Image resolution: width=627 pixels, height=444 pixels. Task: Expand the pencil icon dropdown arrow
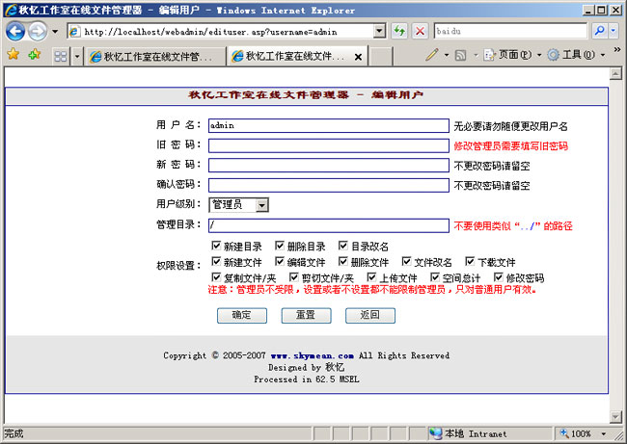point(447,55)
